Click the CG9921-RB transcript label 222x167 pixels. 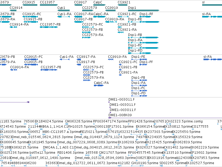pyautogui.click(x=127, y=24)
